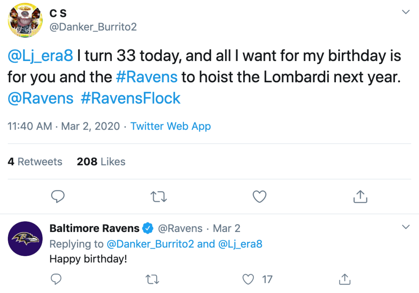Open the @Lj_era8 mention in tweet text

click(40, 56)
